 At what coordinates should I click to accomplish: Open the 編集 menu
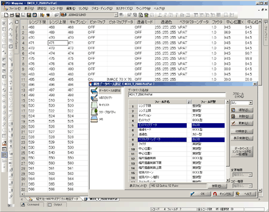tap(70, 9)
